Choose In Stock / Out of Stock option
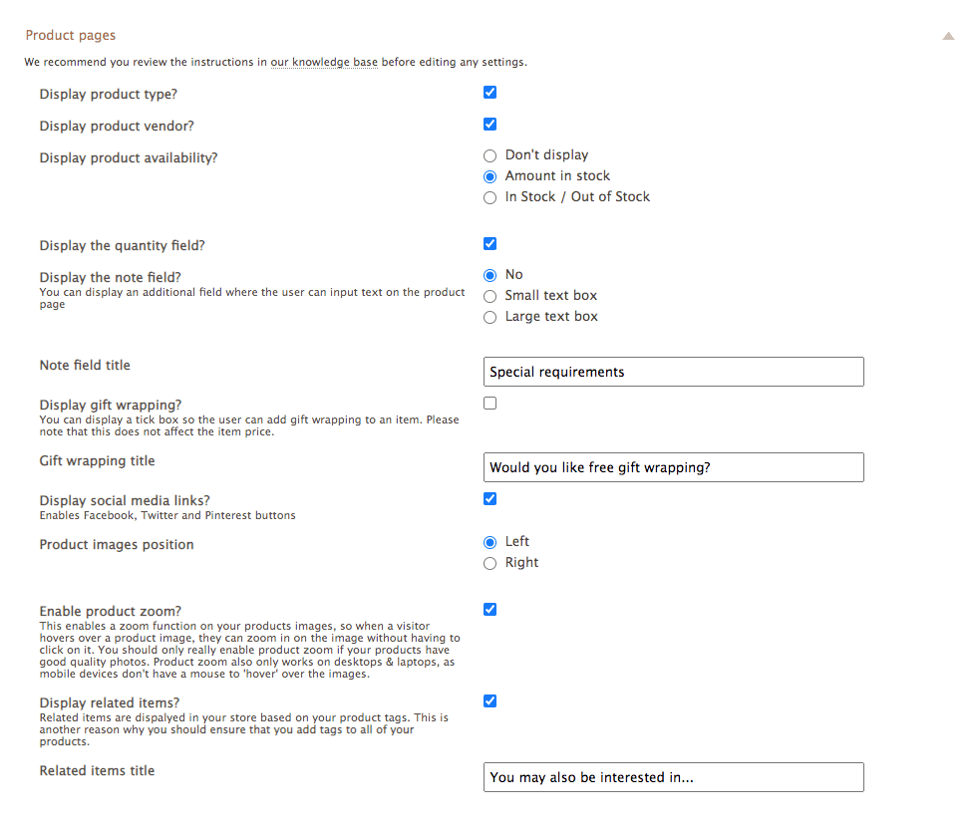Image resolution: width=976 pixels, height=831 pixels. coord(489,198)
